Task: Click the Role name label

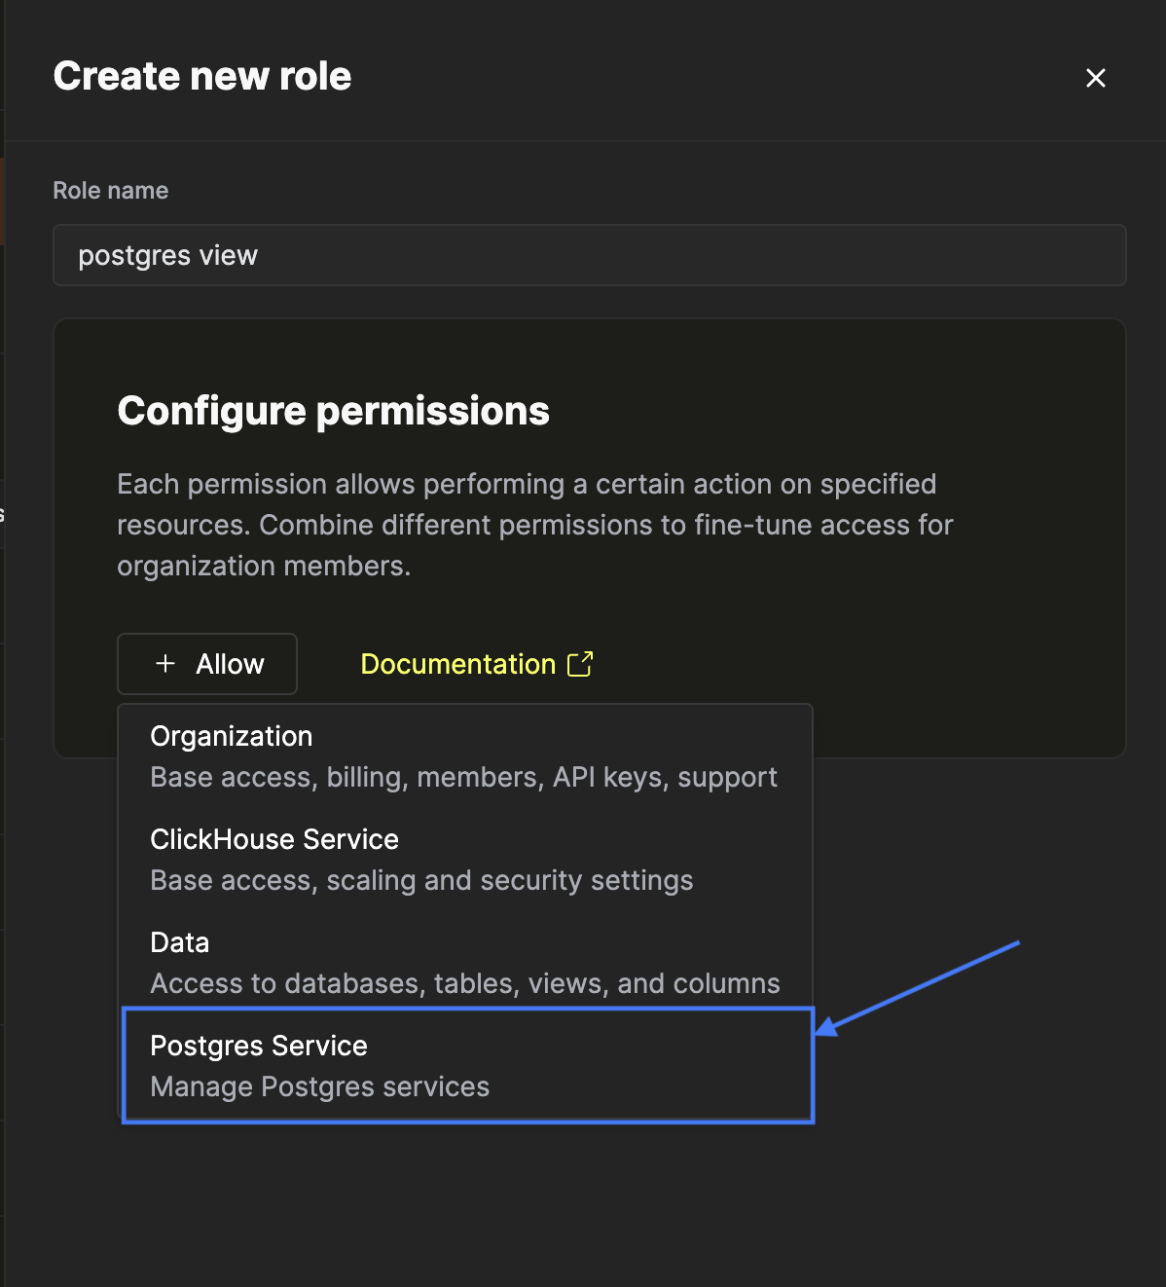Action: pyautogui.click(x=111, y=191)
